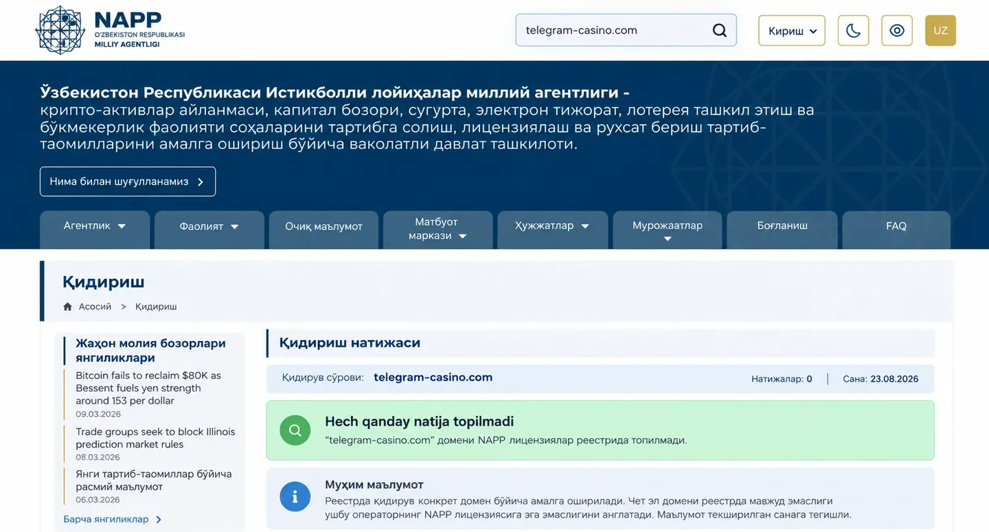Click the Жаҳон молия бозорлари янгиликлари heading

pyautogui.click(x=150, y=350)
